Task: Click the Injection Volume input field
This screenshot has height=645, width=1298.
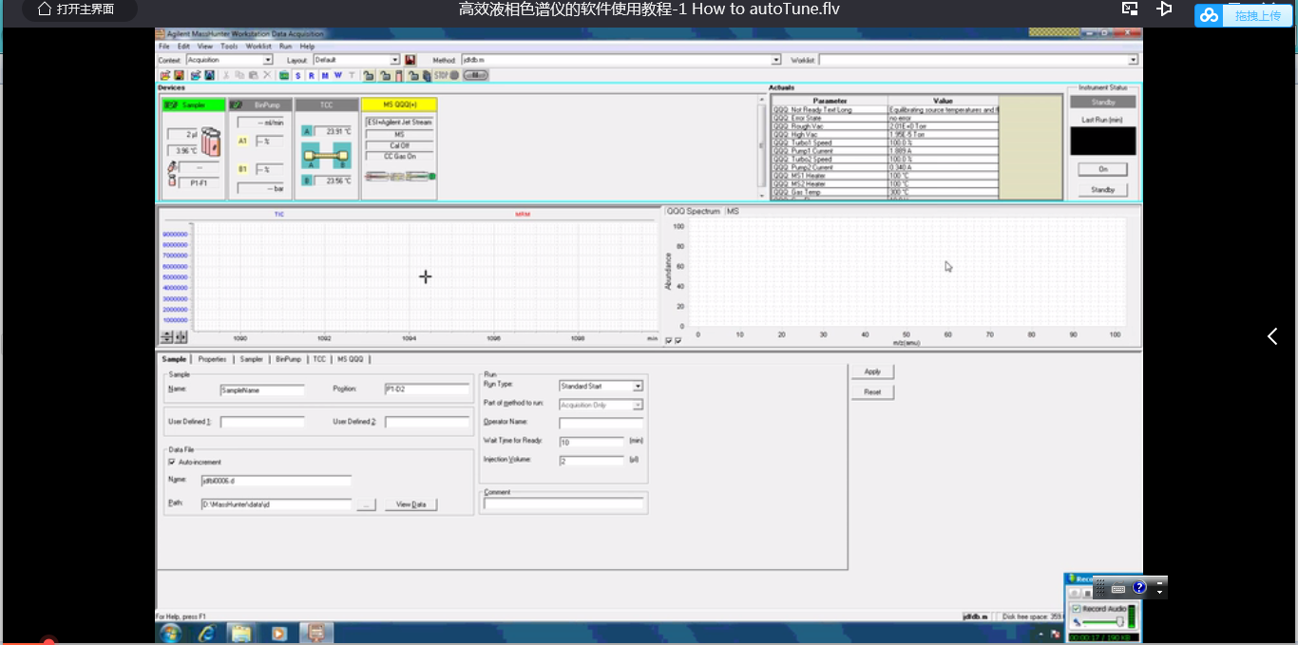Action: [x=591, y=461]
